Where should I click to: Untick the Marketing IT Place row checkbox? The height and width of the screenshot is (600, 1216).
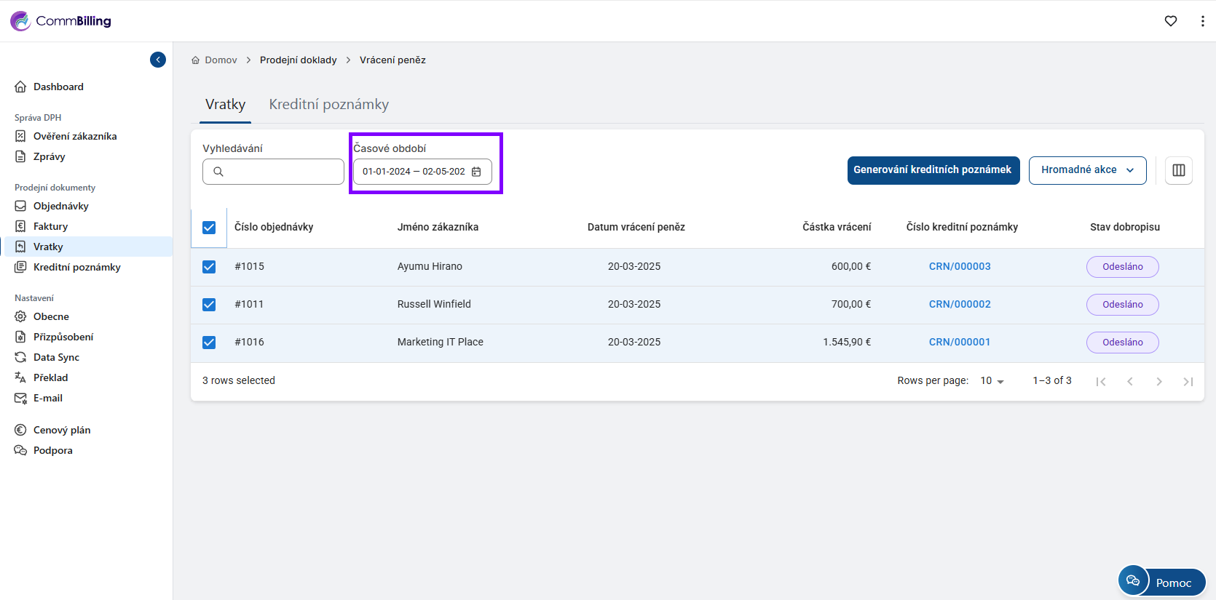click(209, 343)
